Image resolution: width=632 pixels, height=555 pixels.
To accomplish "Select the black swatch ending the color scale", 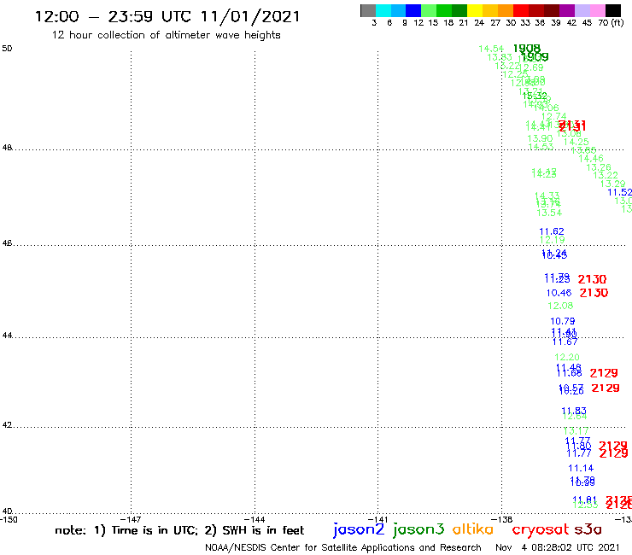I will coord(613,10).
